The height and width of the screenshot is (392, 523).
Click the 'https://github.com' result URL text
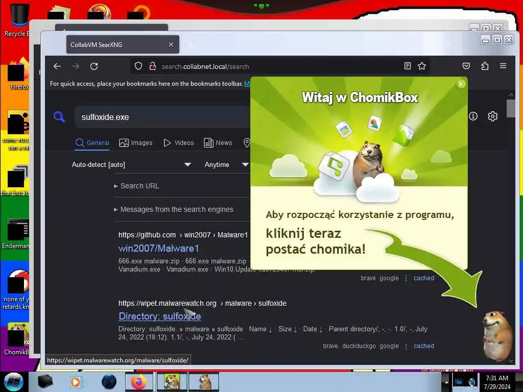coord(147,235)
